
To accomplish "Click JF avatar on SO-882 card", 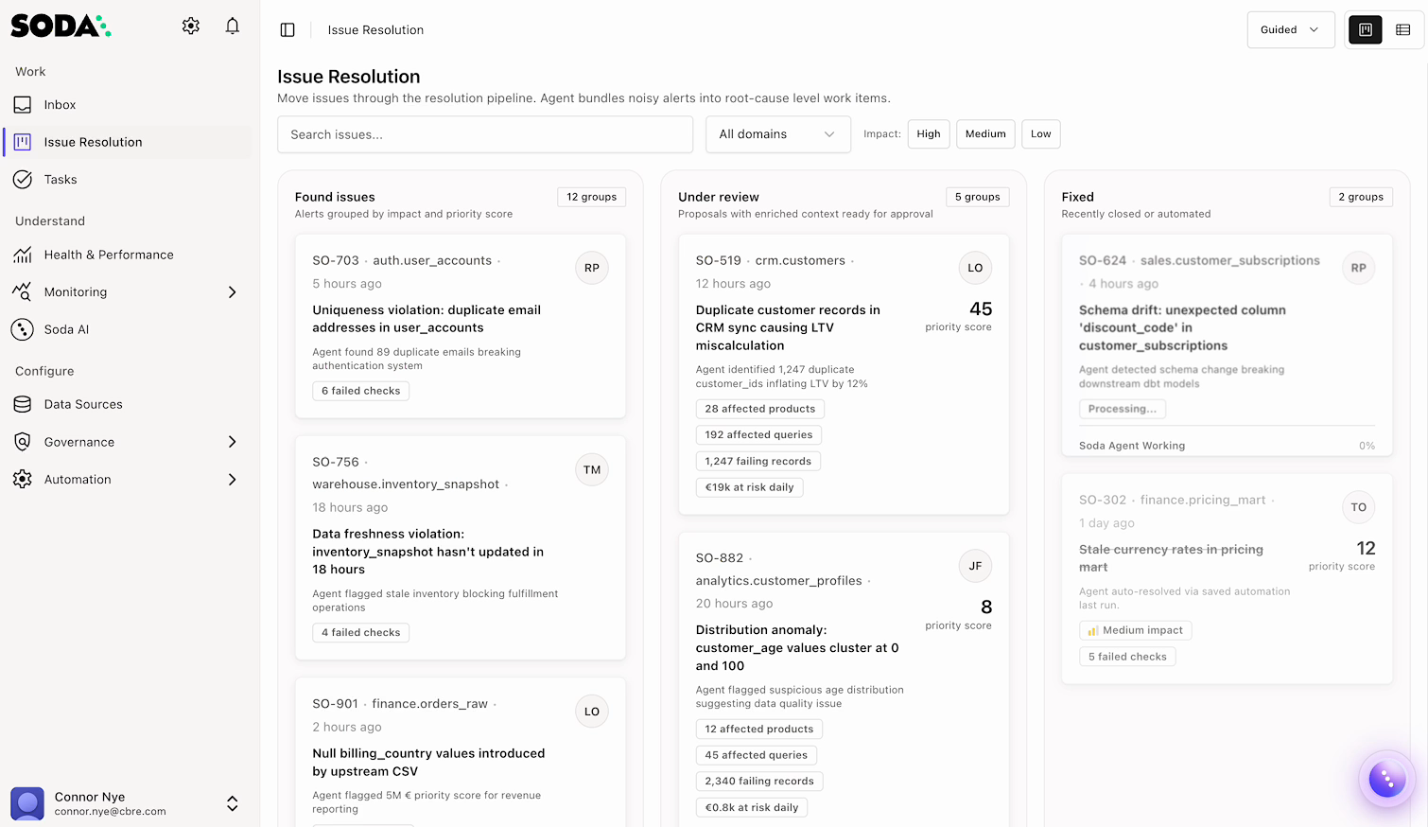I will coord(975,566).
